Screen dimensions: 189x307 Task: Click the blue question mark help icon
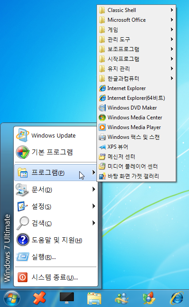point(23,240)
